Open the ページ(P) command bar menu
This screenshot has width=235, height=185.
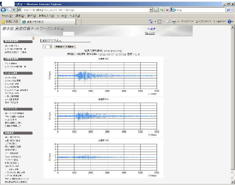pos(187,22)
